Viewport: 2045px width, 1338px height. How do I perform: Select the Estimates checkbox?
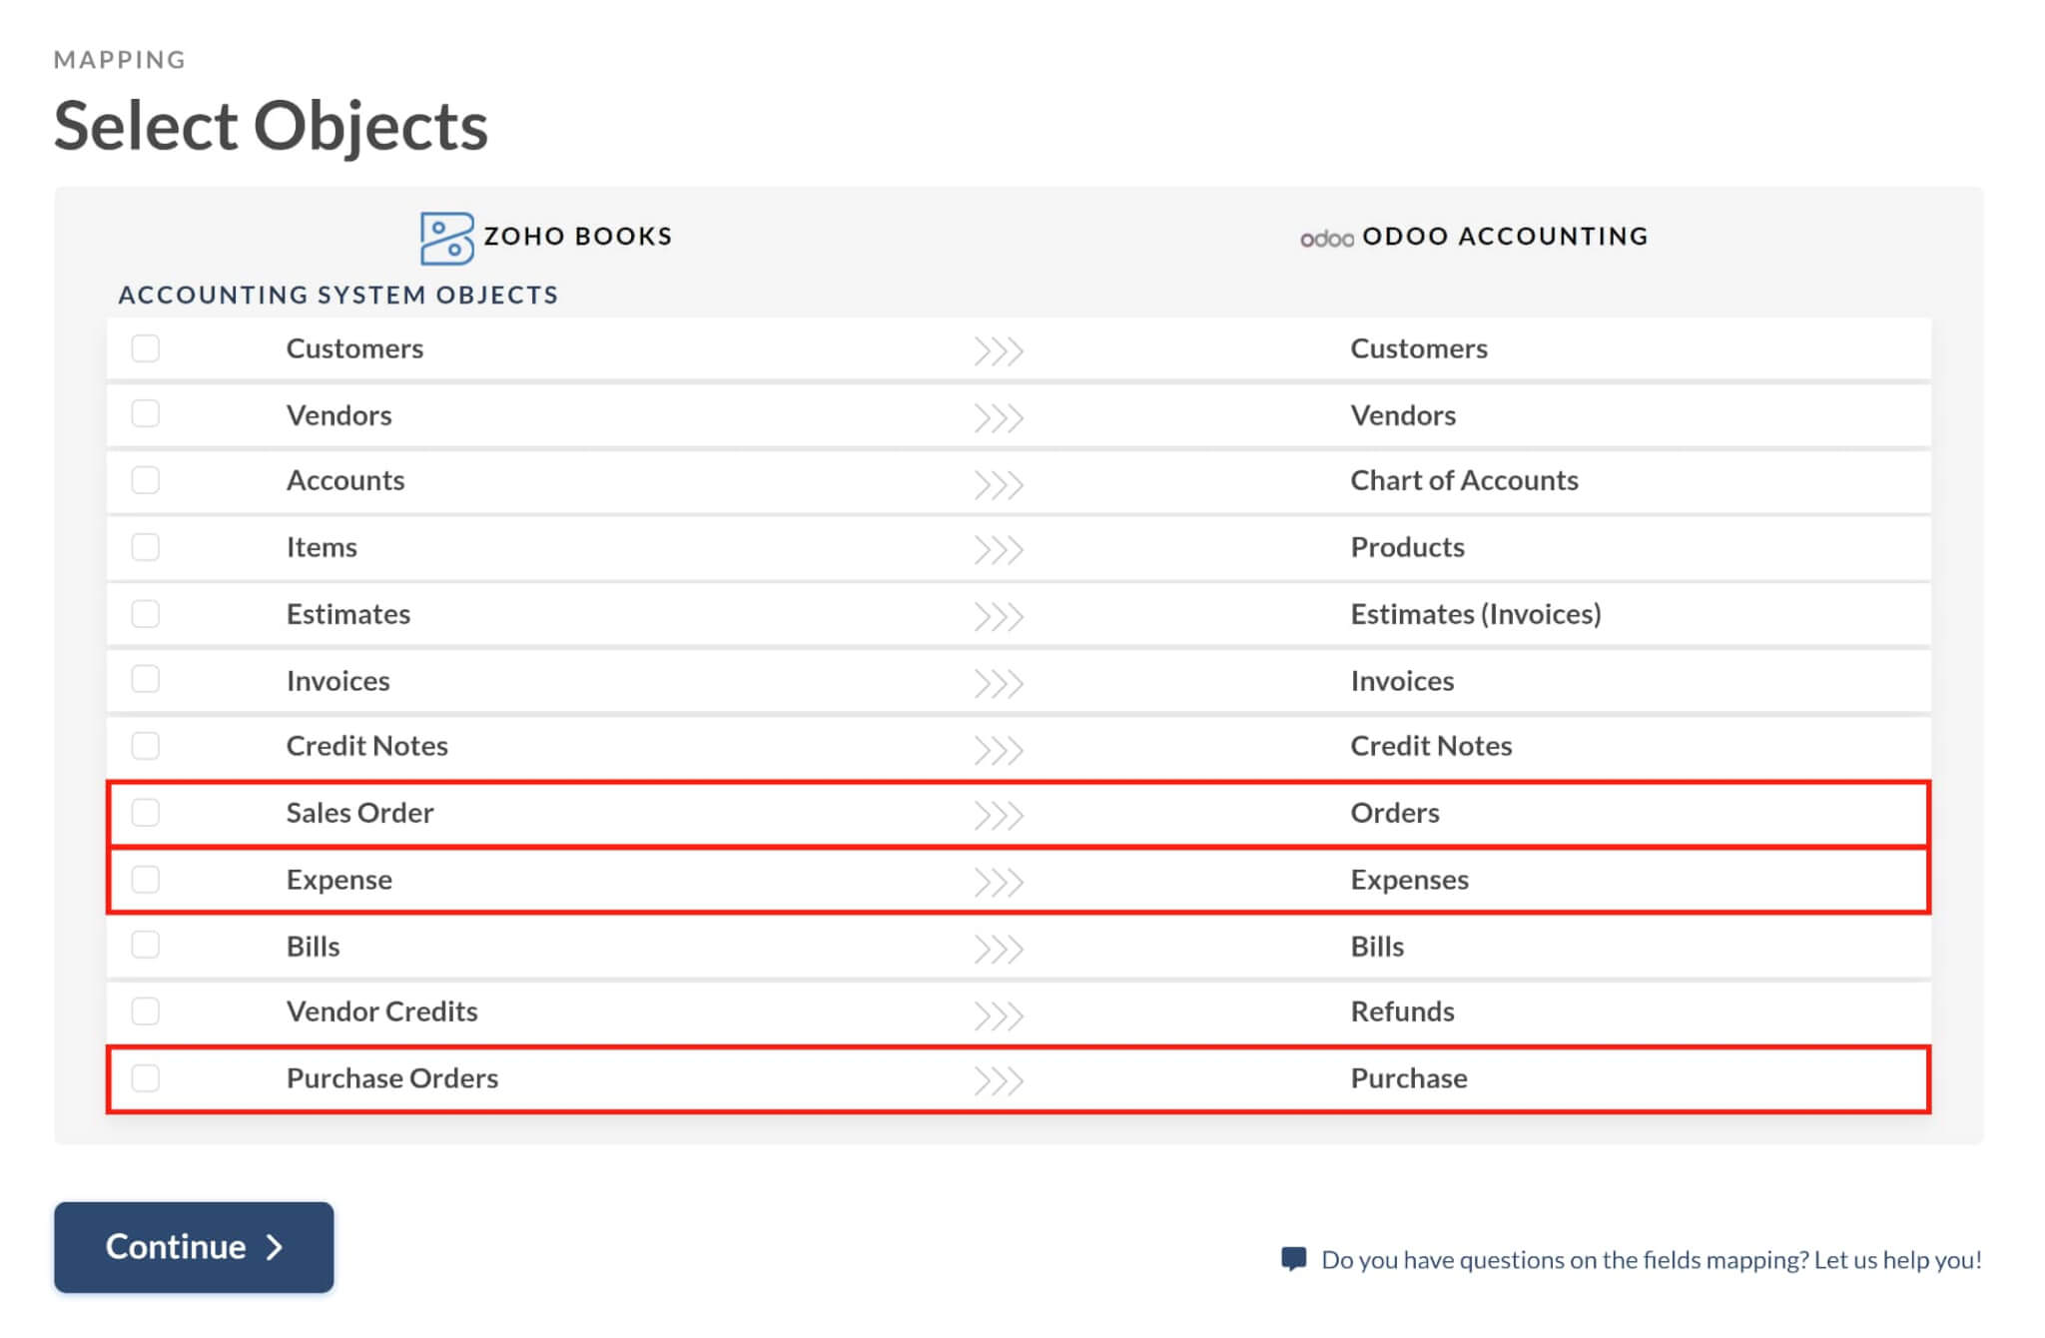[146, 613]
